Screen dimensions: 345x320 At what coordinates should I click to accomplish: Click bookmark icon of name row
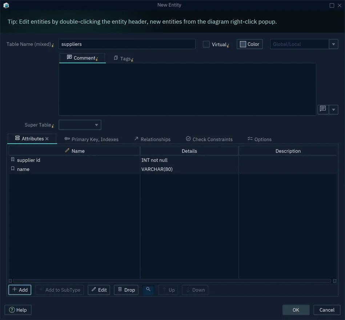coord(13,169)
